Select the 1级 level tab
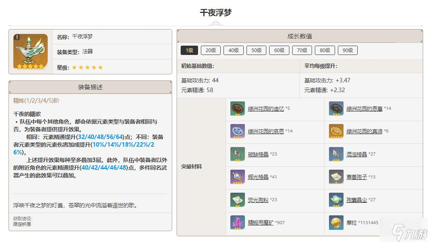The image size is (428, 242). [189, 50]
